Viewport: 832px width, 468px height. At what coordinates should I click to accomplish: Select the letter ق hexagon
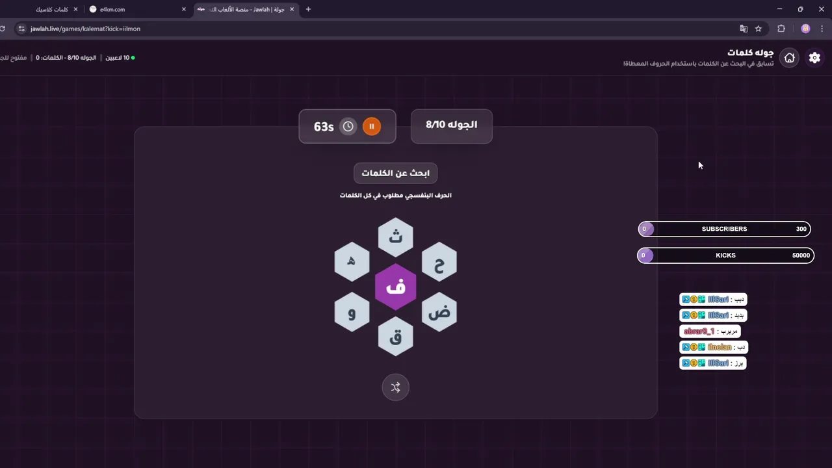(x=396, y=337)
